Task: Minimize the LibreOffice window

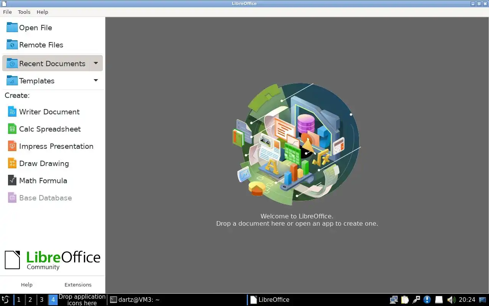Action: point(473,3)
